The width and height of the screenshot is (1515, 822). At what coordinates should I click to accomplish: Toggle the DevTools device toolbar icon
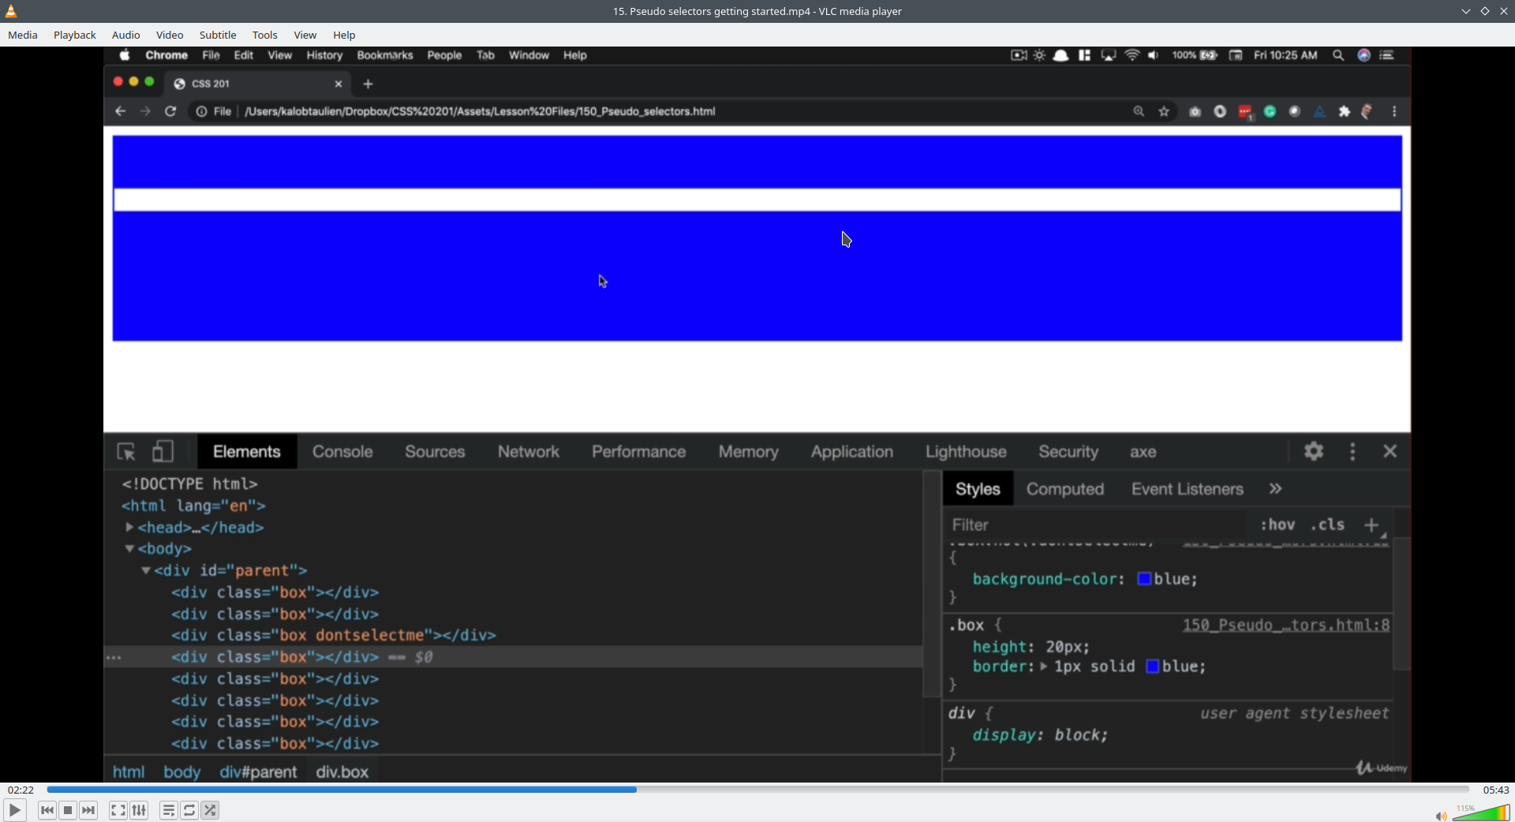tap(163, 451)
